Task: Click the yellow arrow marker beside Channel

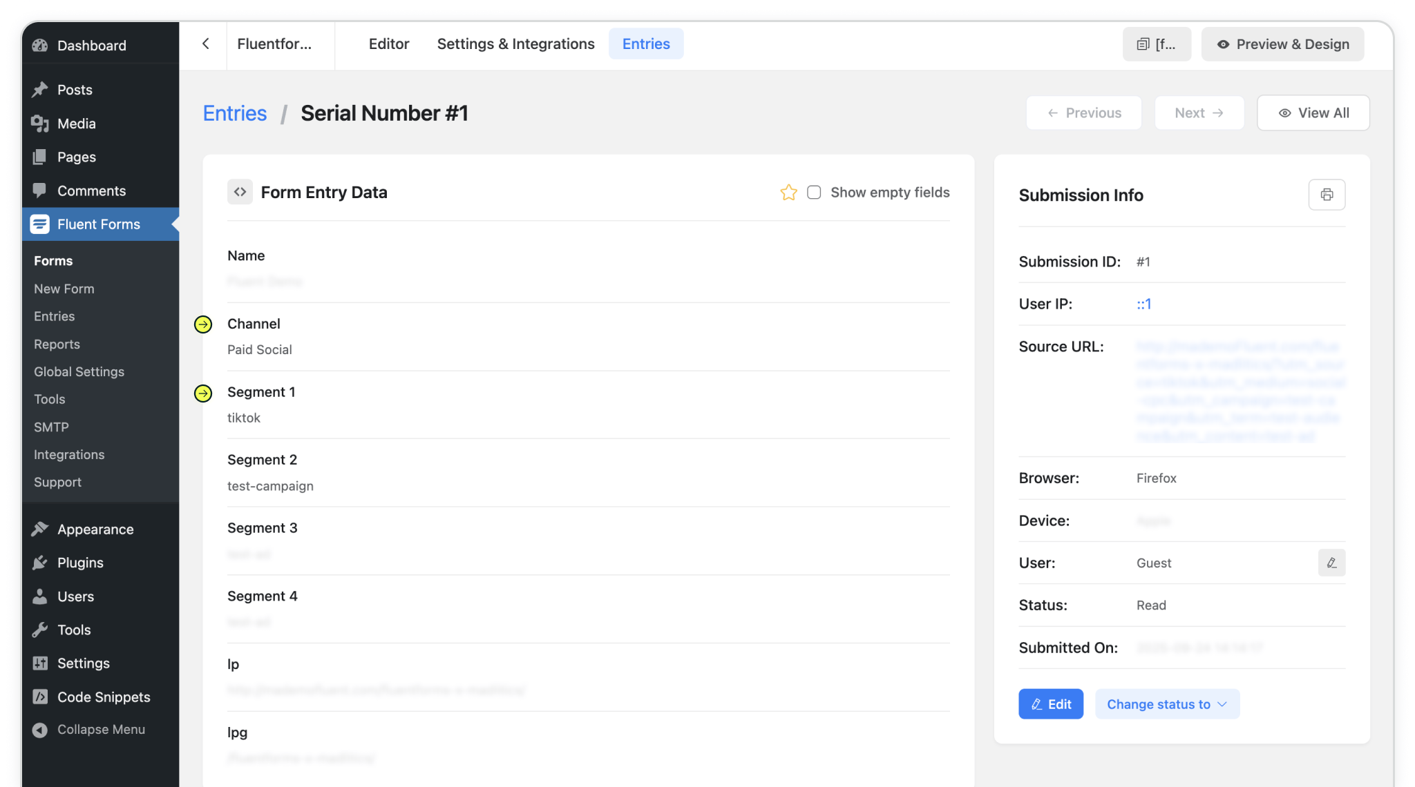Action: point(203,324)
